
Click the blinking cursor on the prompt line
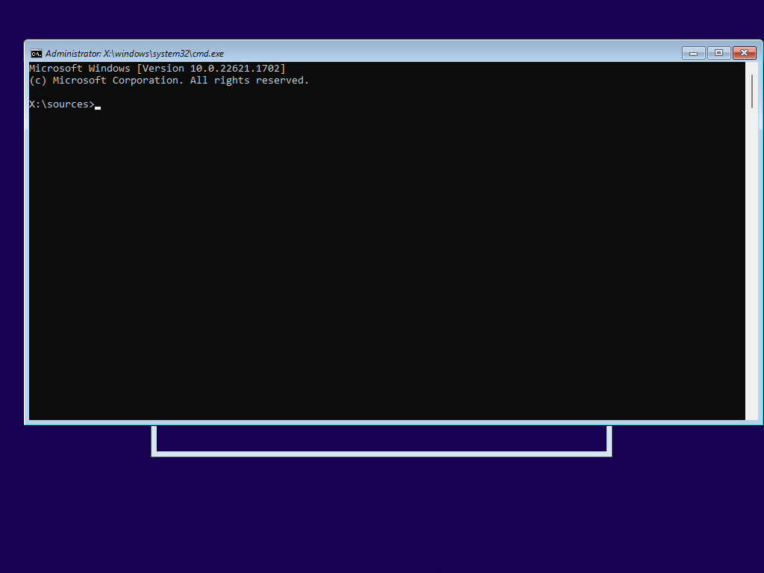[x=98, y=105]
